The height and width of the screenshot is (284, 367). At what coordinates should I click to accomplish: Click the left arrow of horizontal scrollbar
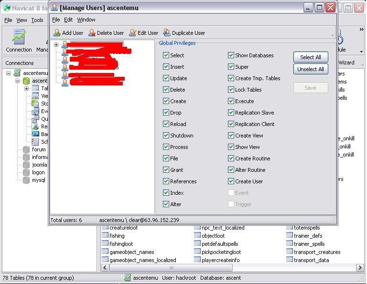pyautogui.click(x=105, y=268)
